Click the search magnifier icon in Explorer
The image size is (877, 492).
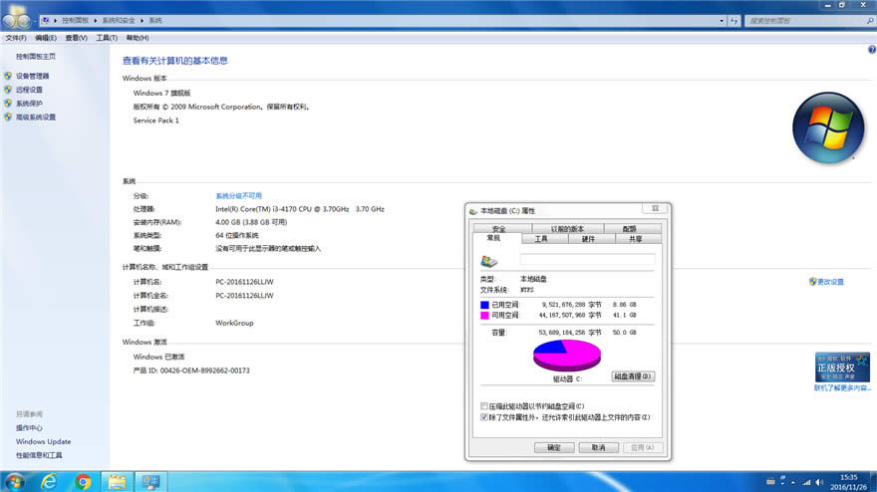[867, 20]
